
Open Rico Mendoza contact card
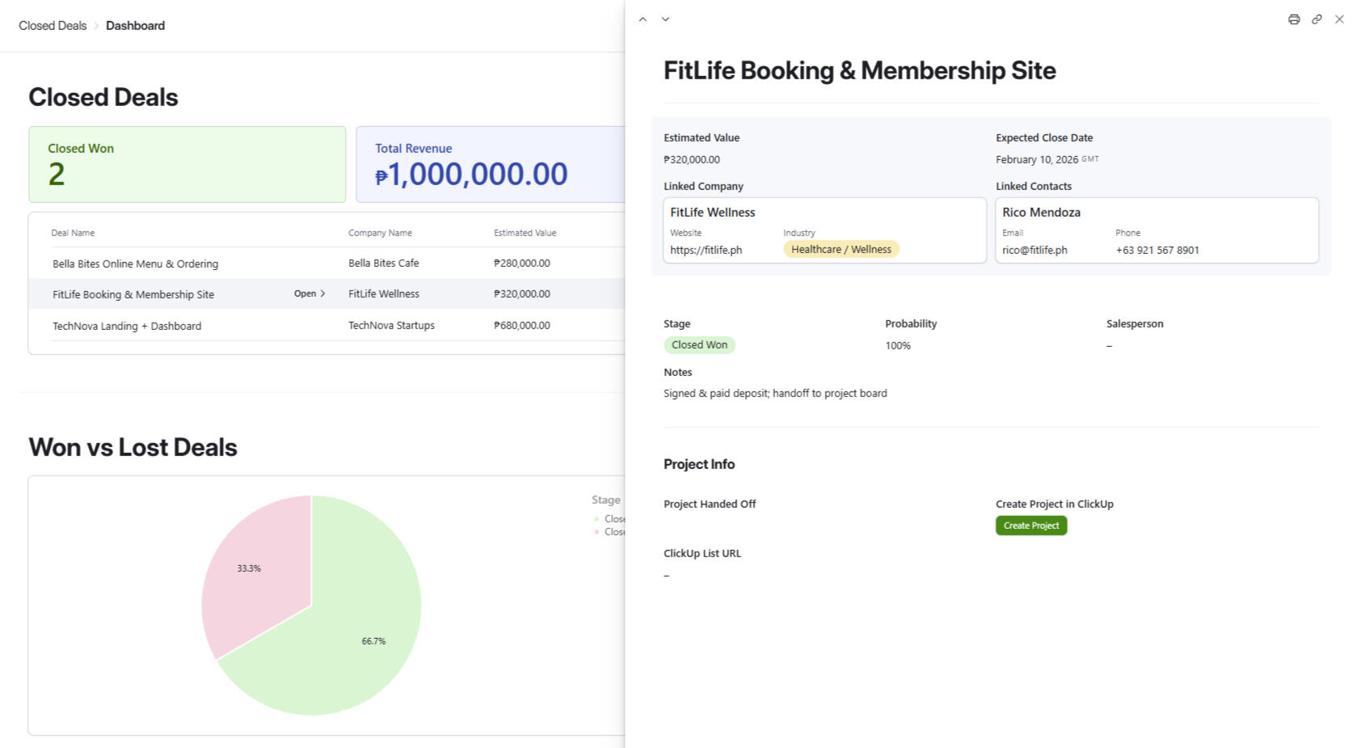[x=1157, y=230]
